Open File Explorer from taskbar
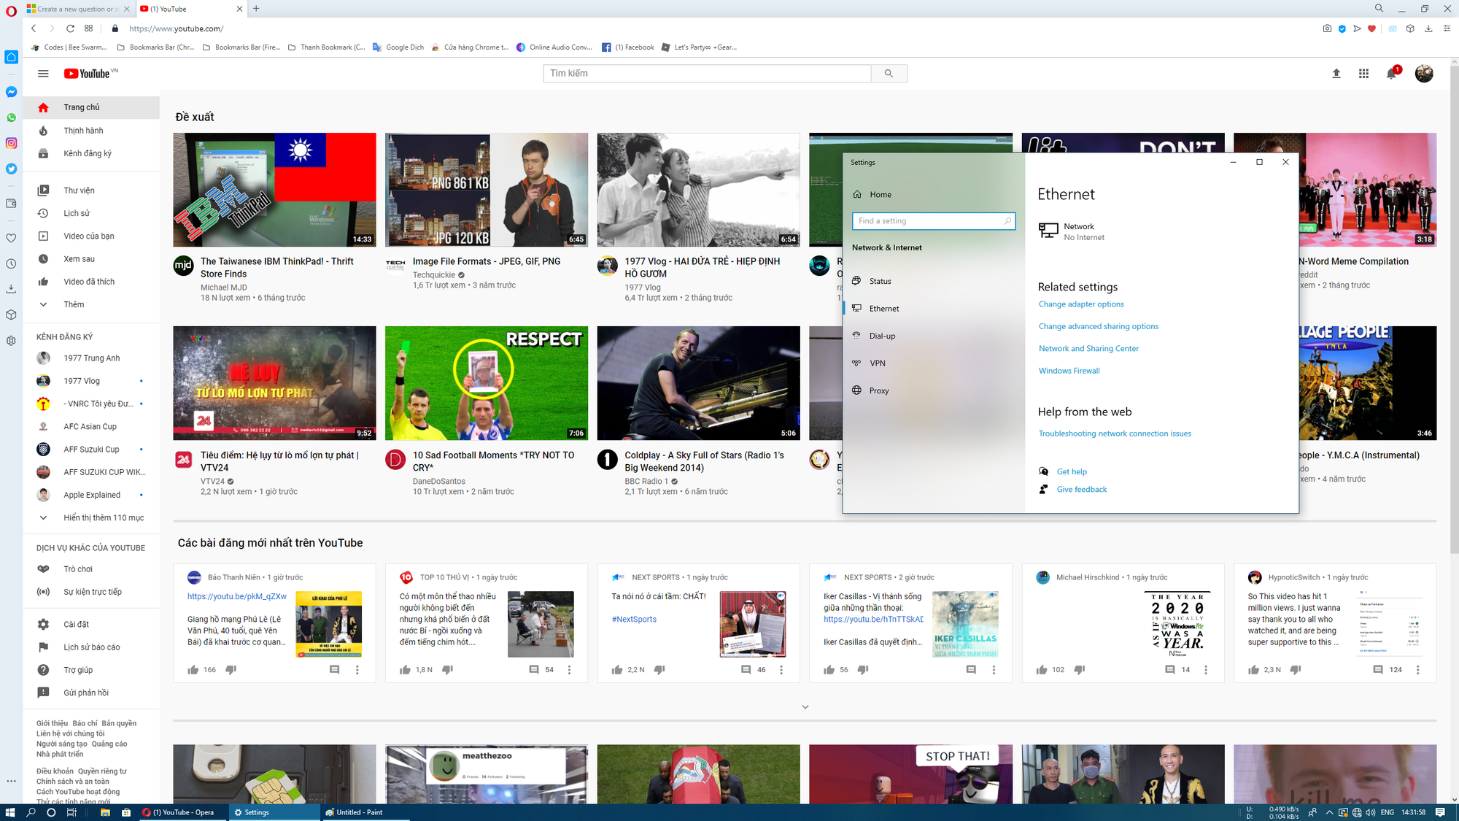This screenshot has width=1459, height=821. (105, 812)
